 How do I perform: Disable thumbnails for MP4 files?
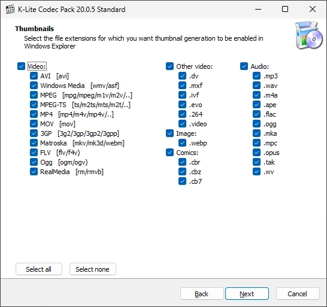[34, 114]
